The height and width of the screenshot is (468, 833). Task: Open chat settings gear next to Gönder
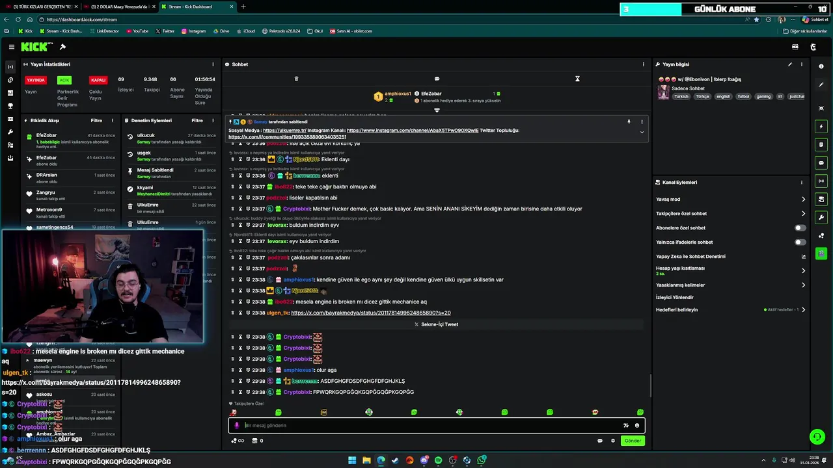(x=612, y=441)
